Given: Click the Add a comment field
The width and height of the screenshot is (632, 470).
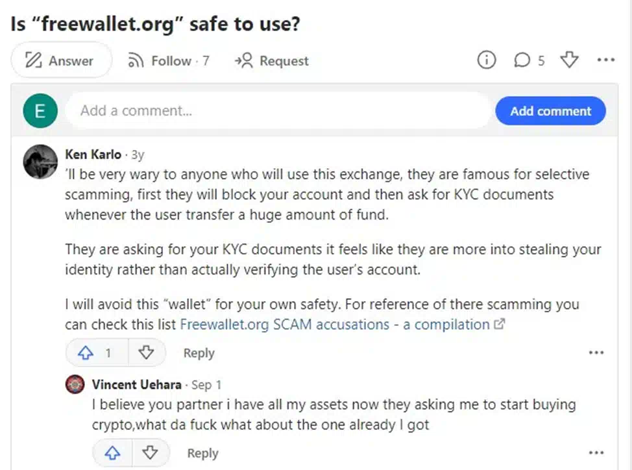Looking at the screenshot, I should [x=278, y=110].
